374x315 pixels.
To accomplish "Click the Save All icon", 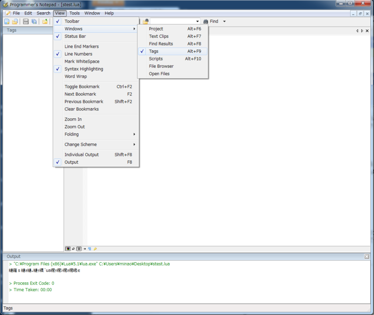I will (x=34, y=21).
